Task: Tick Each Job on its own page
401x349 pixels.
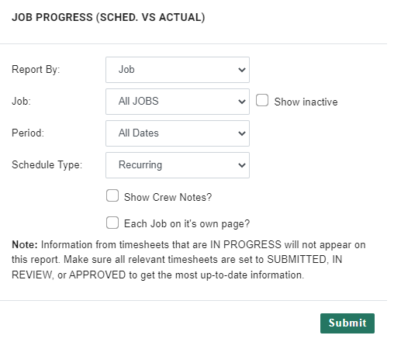Action: pyautogui.click(x=112, y=223)
